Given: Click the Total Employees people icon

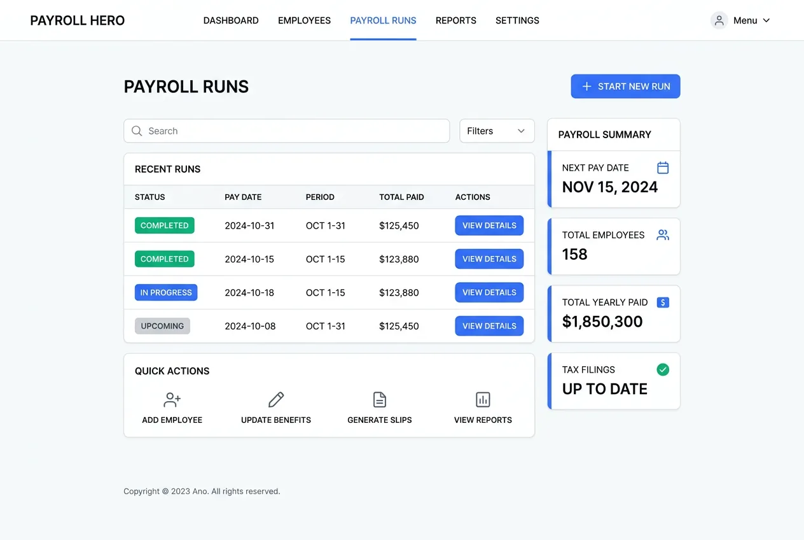Looking at the screenshot, I should (663, 234).
